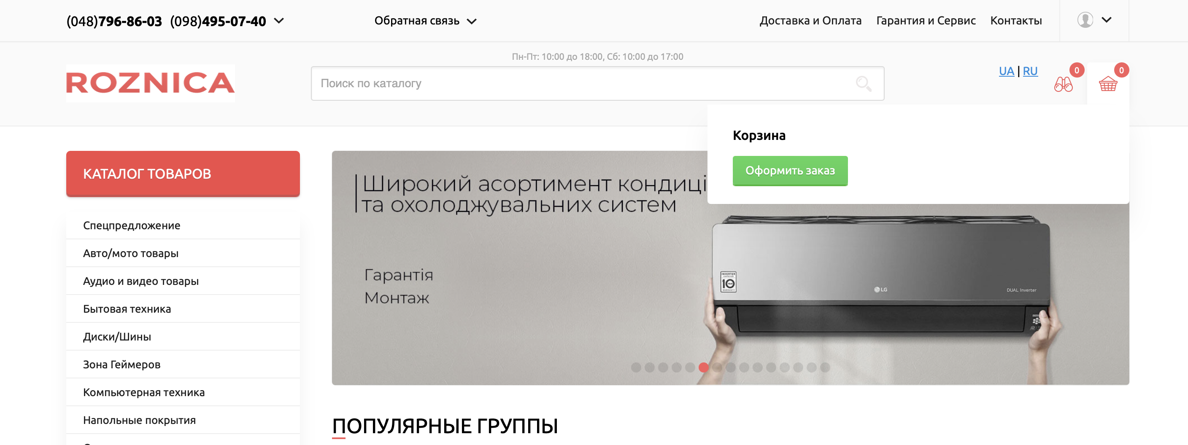
Task: Go to the Контакты page
Action: [x=1016, y=21]
